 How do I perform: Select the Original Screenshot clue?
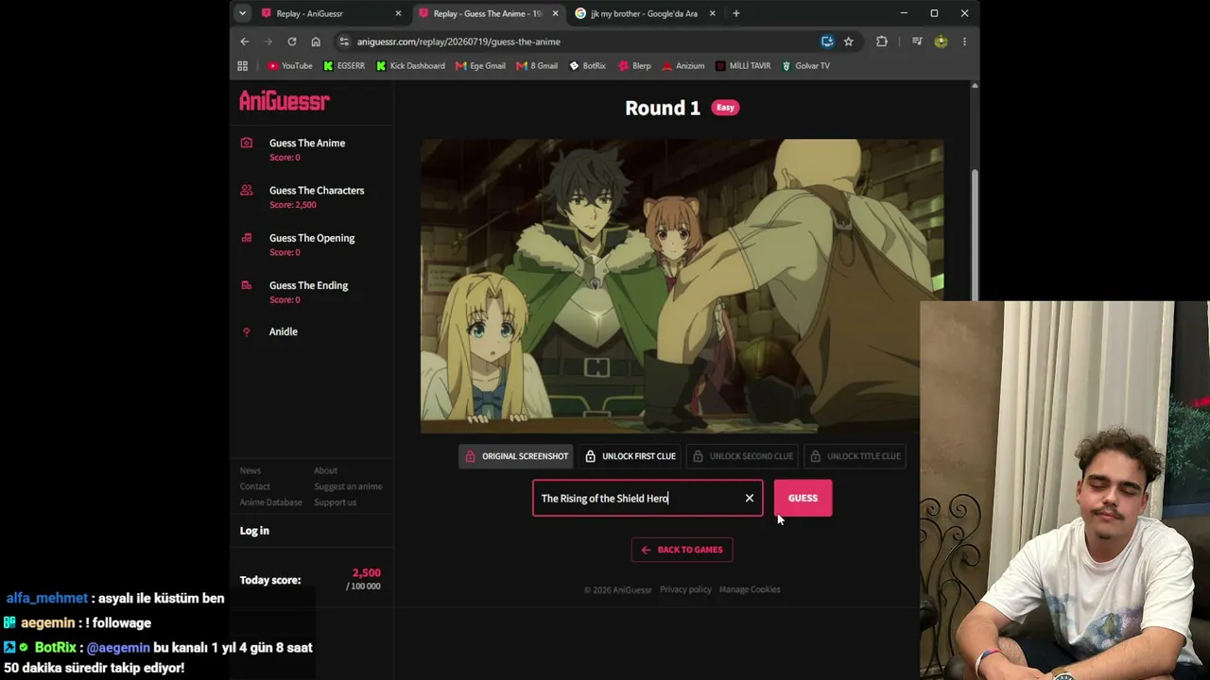pos(516,456)
